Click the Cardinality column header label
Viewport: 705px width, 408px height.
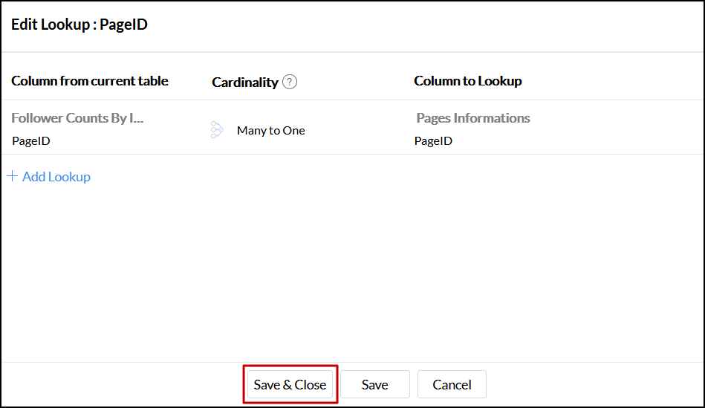coord(244,82)
